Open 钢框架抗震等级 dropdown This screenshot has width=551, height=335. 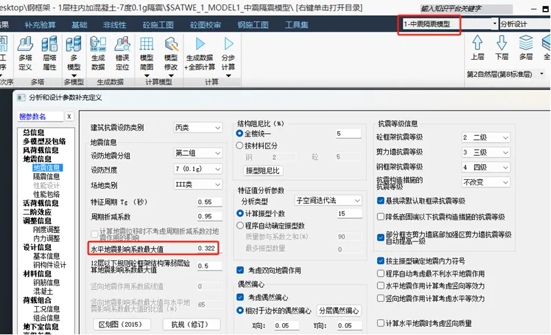(486, 167)
